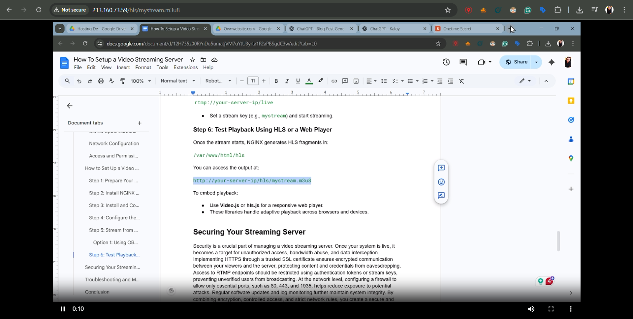Click the Insert image toolbar icon

pos(356,81)
